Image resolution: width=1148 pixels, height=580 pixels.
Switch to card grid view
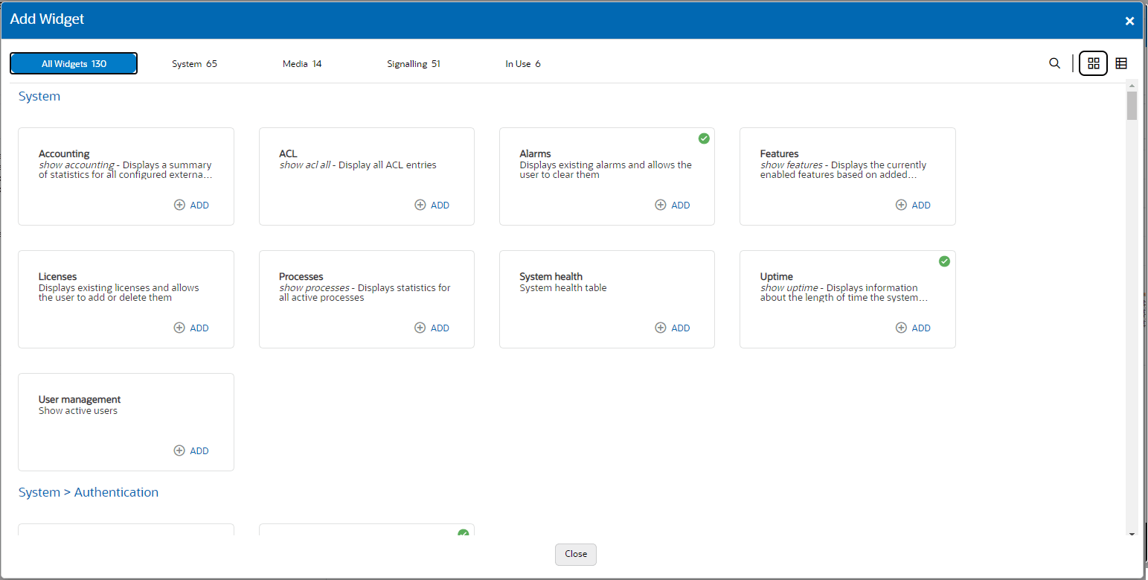point(1093,63)
